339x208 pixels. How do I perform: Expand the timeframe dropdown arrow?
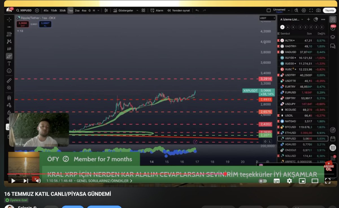(x=98, y=10)
